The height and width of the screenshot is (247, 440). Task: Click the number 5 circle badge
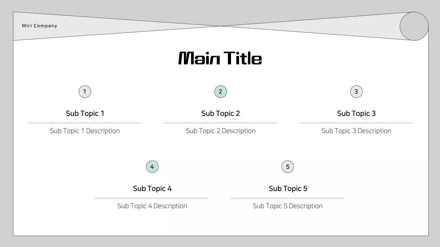tap(288, 167)
